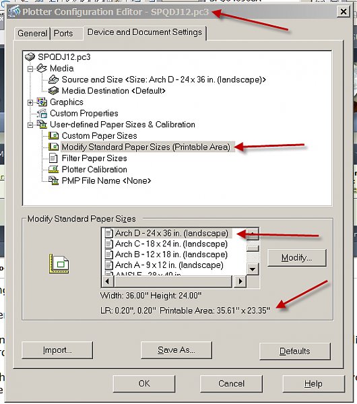Choose Arch C - 18 x 24 in. landscape
The image size is (357, 404).
(x=171, y=244)
